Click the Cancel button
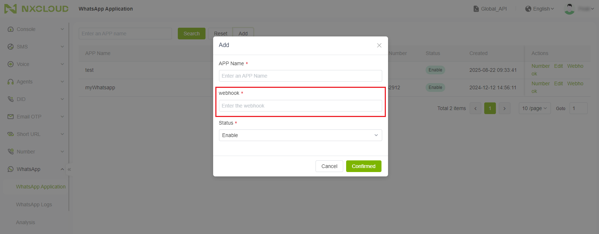This screenshot has width=599, height=234. (329, 166)
